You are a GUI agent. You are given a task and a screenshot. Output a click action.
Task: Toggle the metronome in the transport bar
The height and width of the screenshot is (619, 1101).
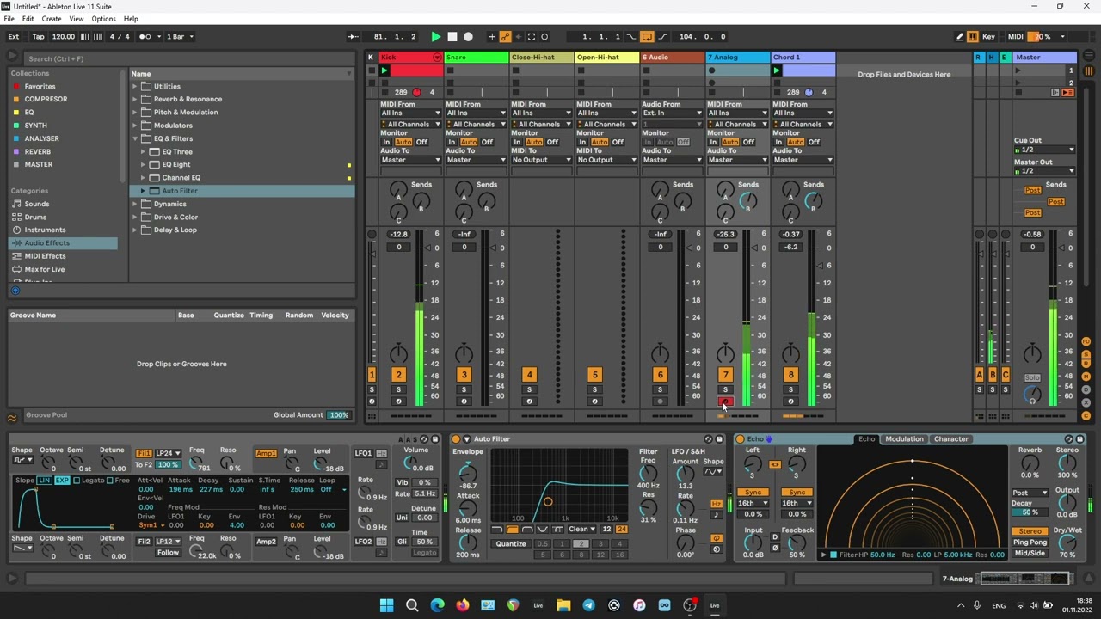[x=146, y=37]
